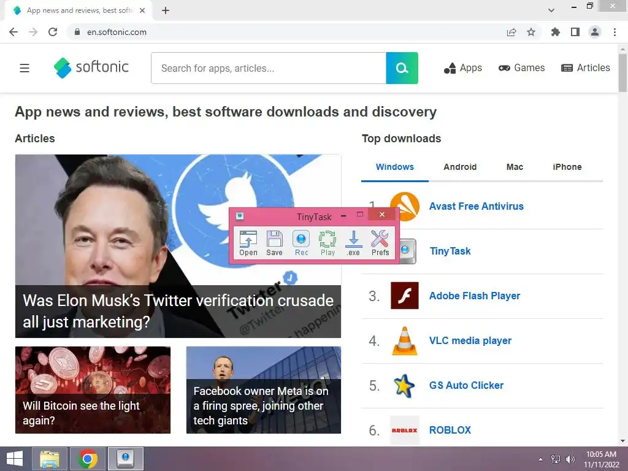Open the Adobe Flash Player link
This screenshot has height=471, width=628.
[x=475, y=296]
